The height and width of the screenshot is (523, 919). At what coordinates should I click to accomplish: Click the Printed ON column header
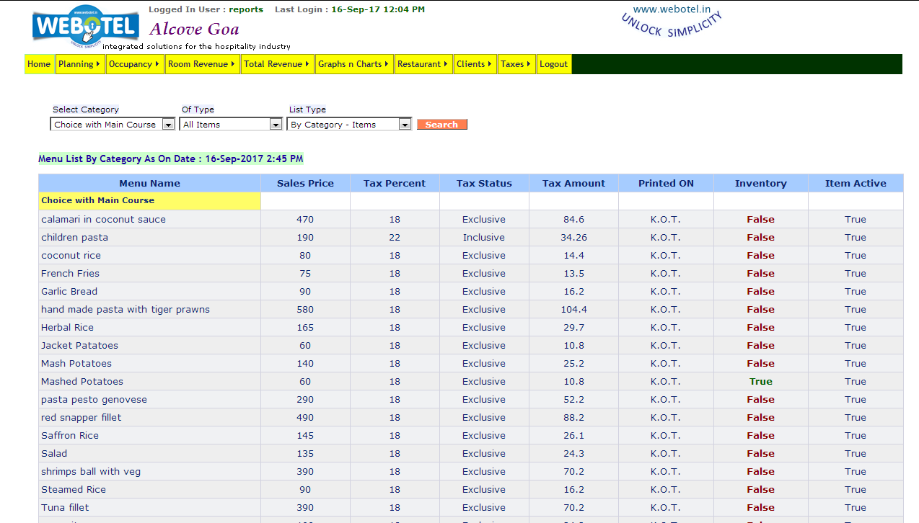point(666,183)
